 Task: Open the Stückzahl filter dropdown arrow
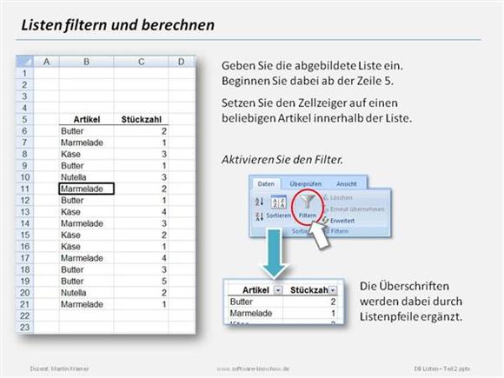pyautogui.click(x=333, y=290)
